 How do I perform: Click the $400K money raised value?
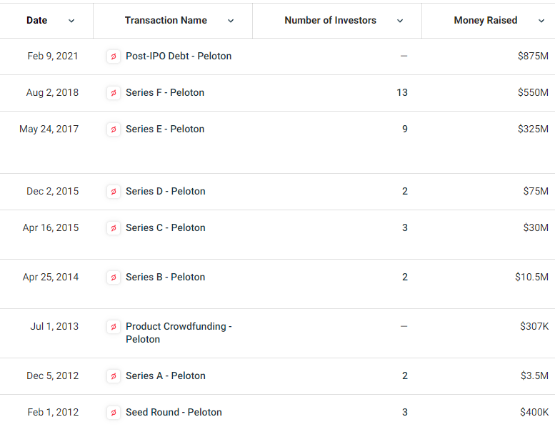(534, 413)
